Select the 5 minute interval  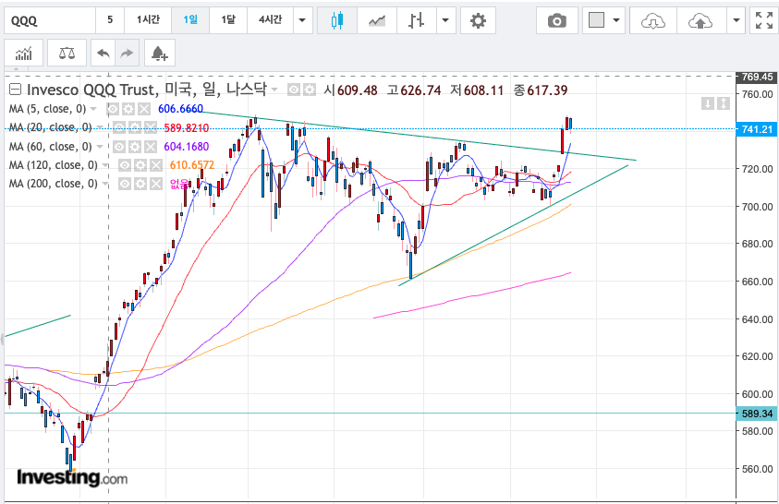[x=110, y=19]
